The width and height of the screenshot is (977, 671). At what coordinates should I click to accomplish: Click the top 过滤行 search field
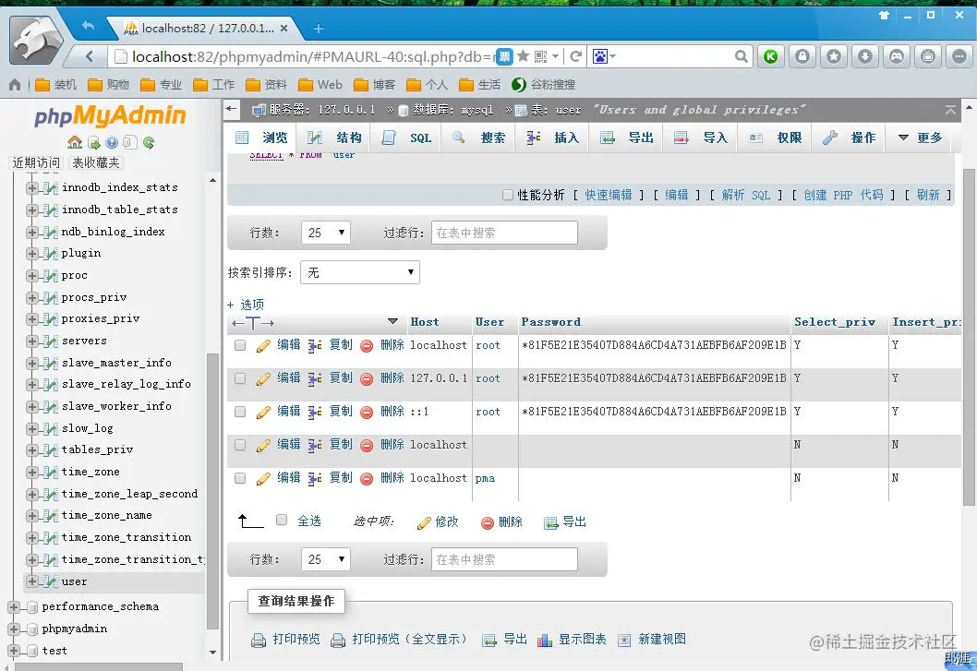pyautogui.click(x=504, y=233)
